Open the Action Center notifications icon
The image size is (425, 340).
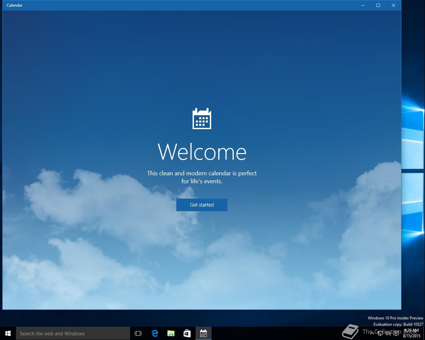click(396, 333)
